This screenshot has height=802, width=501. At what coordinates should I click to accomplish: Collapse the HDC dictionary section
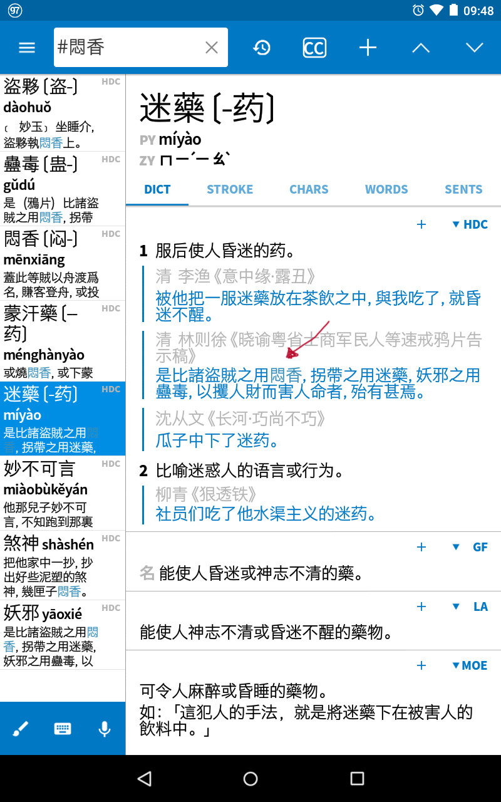pyautogui.click(x=469, y=224)
